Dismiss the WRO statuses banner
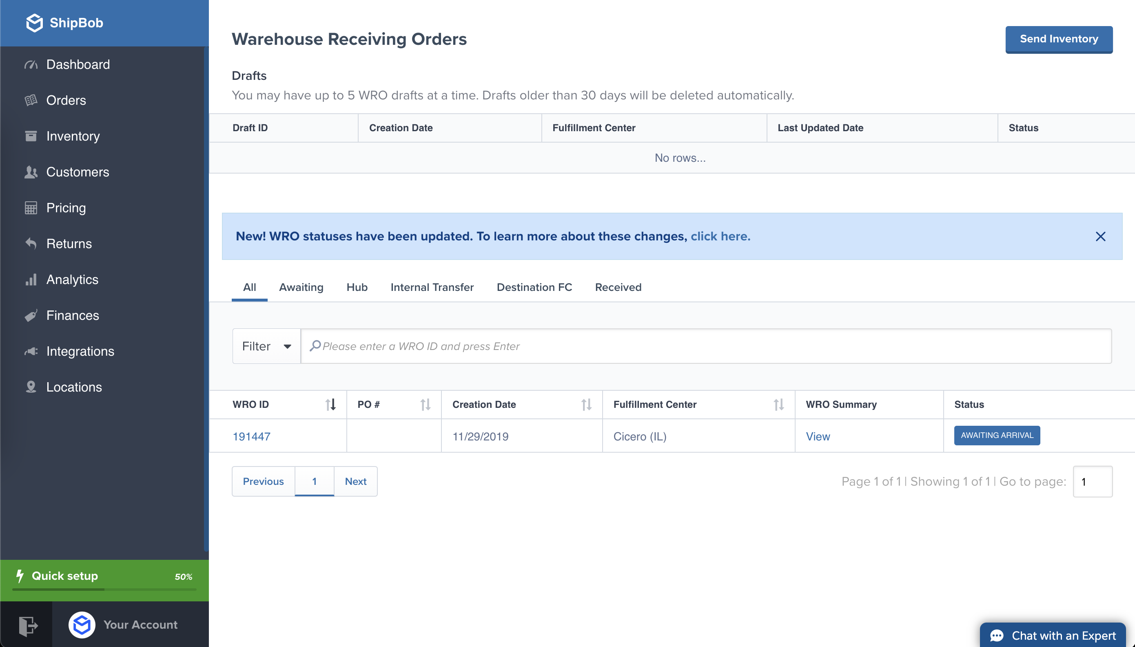Image resolution: width=1135 pixels, height=647 pixels. pos(1100,236)
